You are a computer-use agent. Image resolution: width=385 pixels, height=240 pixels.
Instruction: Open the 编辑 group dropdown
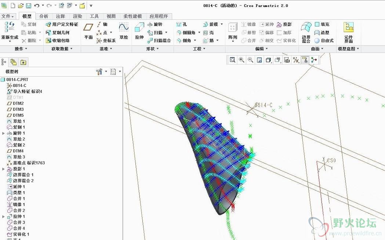coord(261,49)
